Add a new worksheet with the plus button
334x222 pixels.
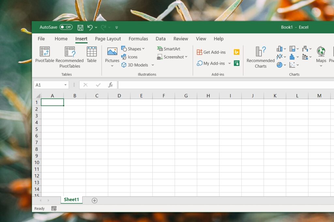click(x=94, y=200)
